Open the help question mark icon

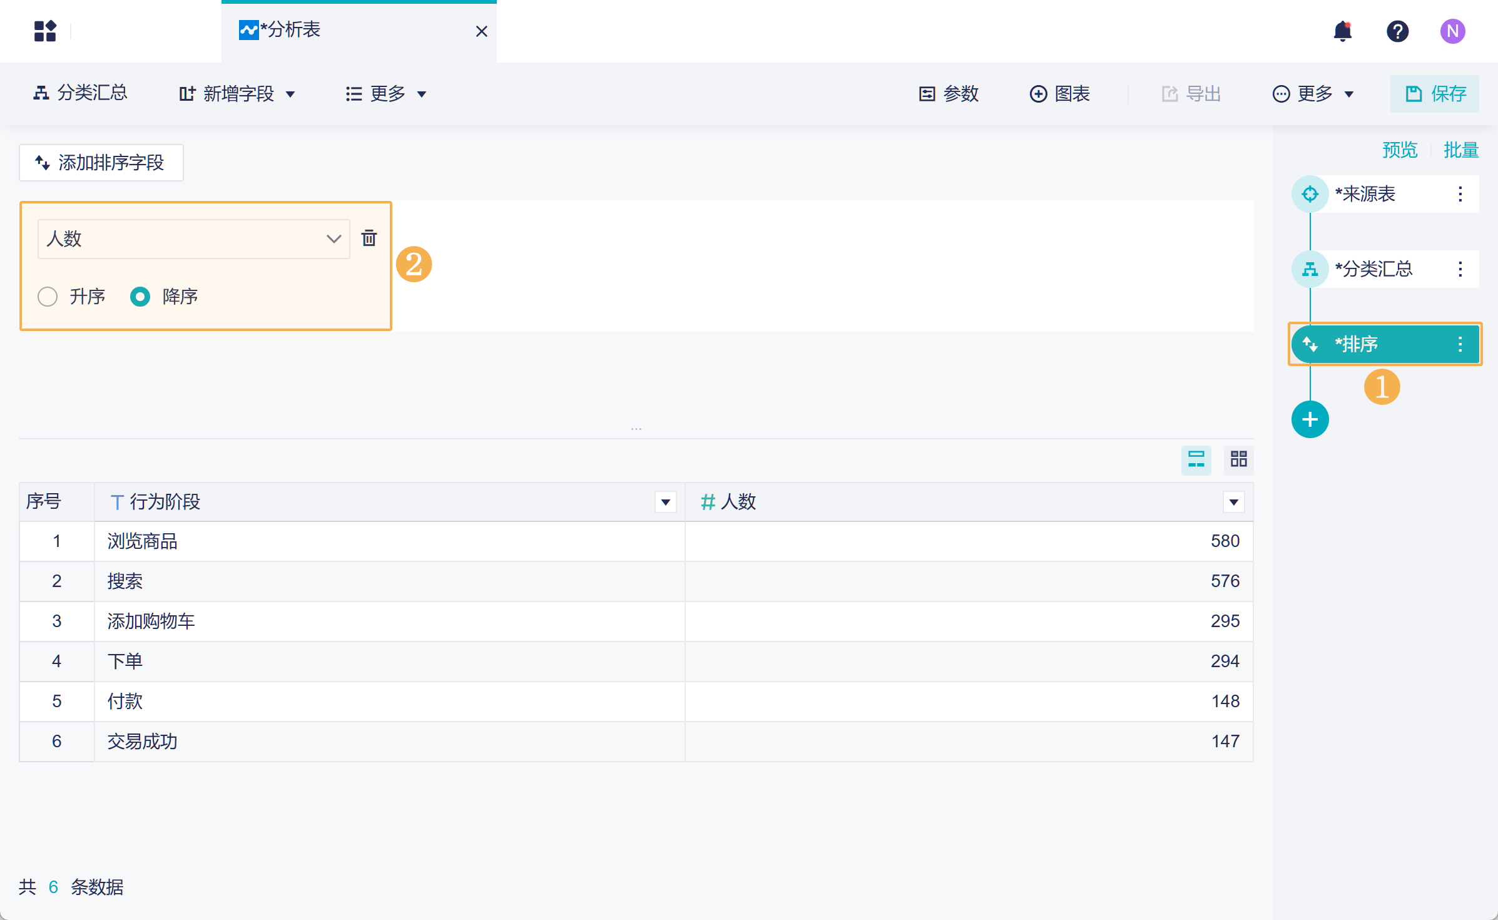point(1397,31)
